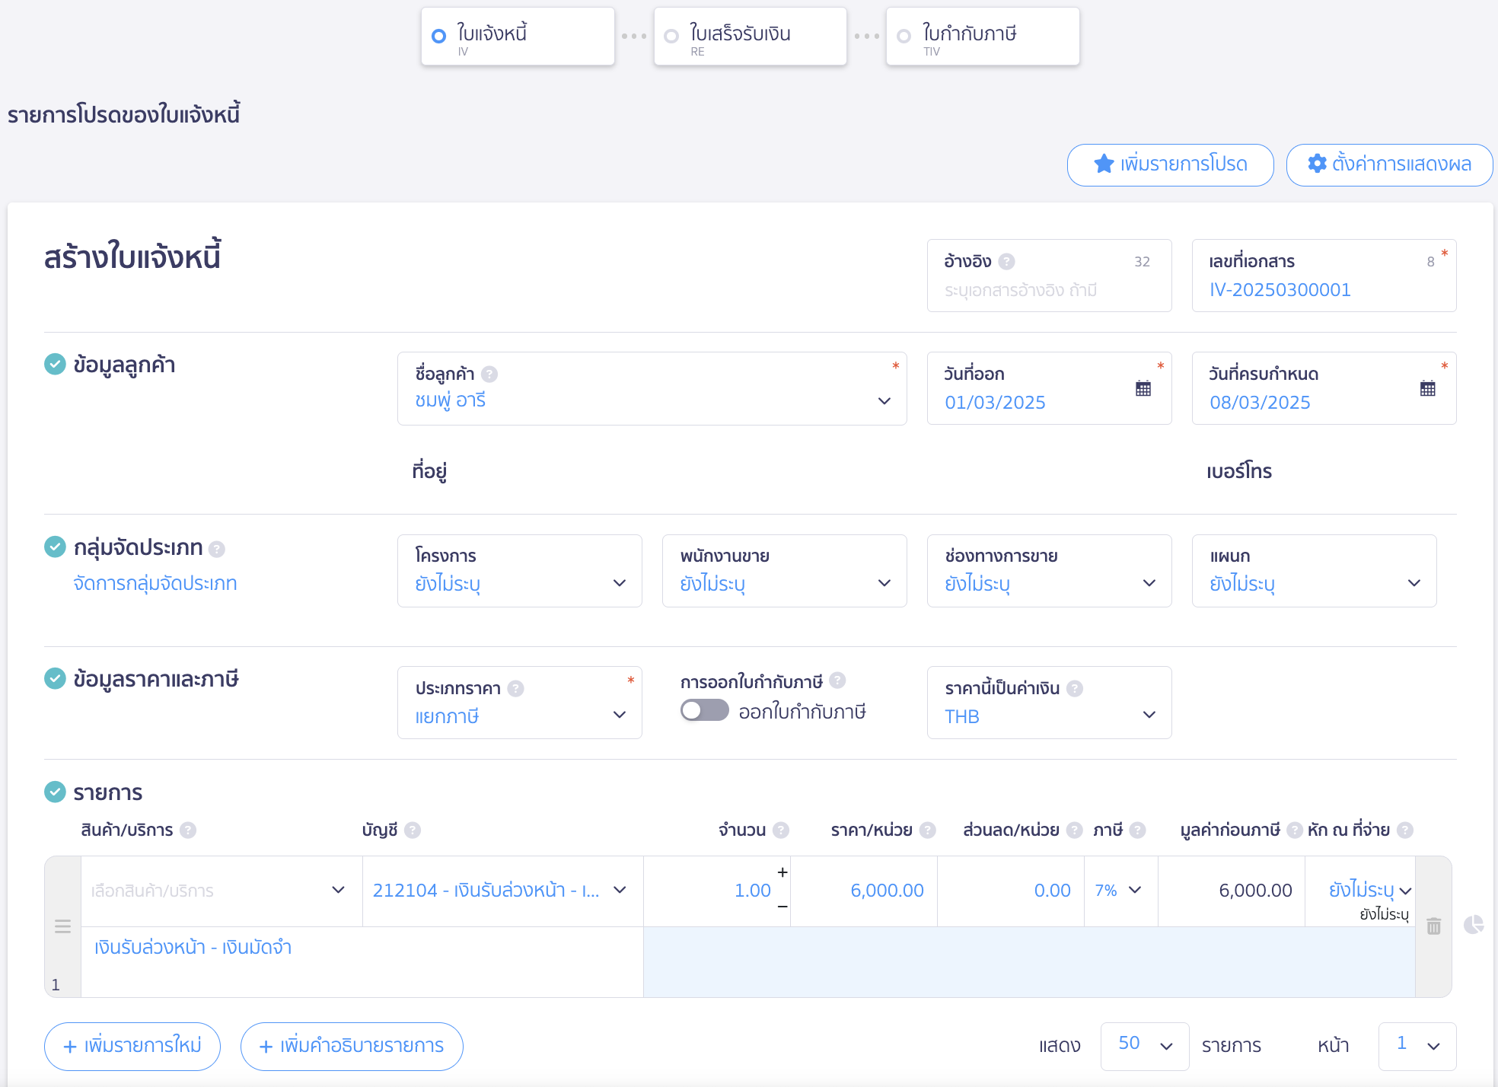Click check icon beside รายการ
This screenshot has height=1087, width=1498.
tap(55, 792)
